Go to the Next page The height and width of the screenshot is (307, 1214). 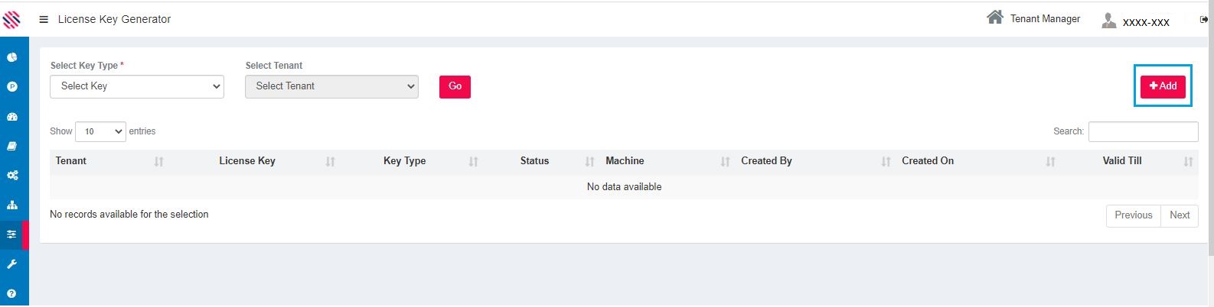(1179, 215)
